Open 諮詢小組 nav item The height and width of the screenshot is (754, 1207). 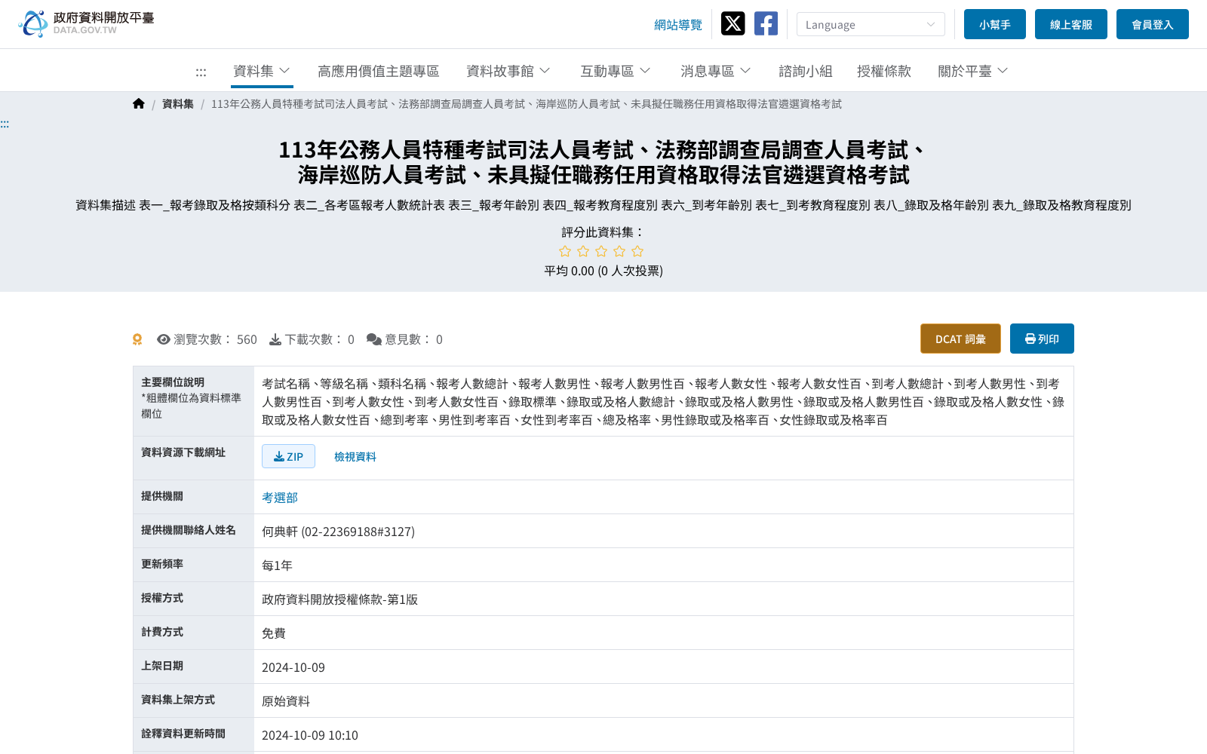tap(806, 71)
